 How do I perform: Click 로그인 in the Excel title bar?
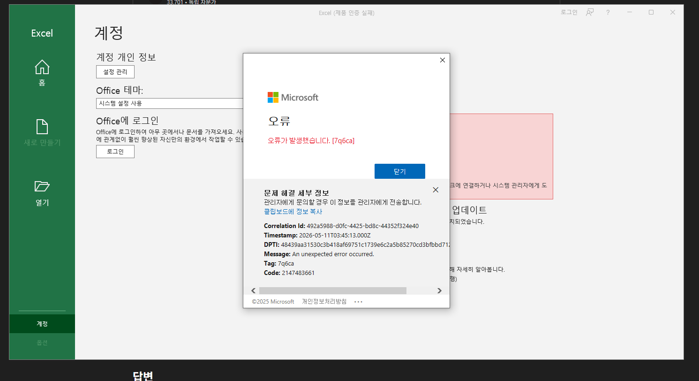click(x=569, y=12)
